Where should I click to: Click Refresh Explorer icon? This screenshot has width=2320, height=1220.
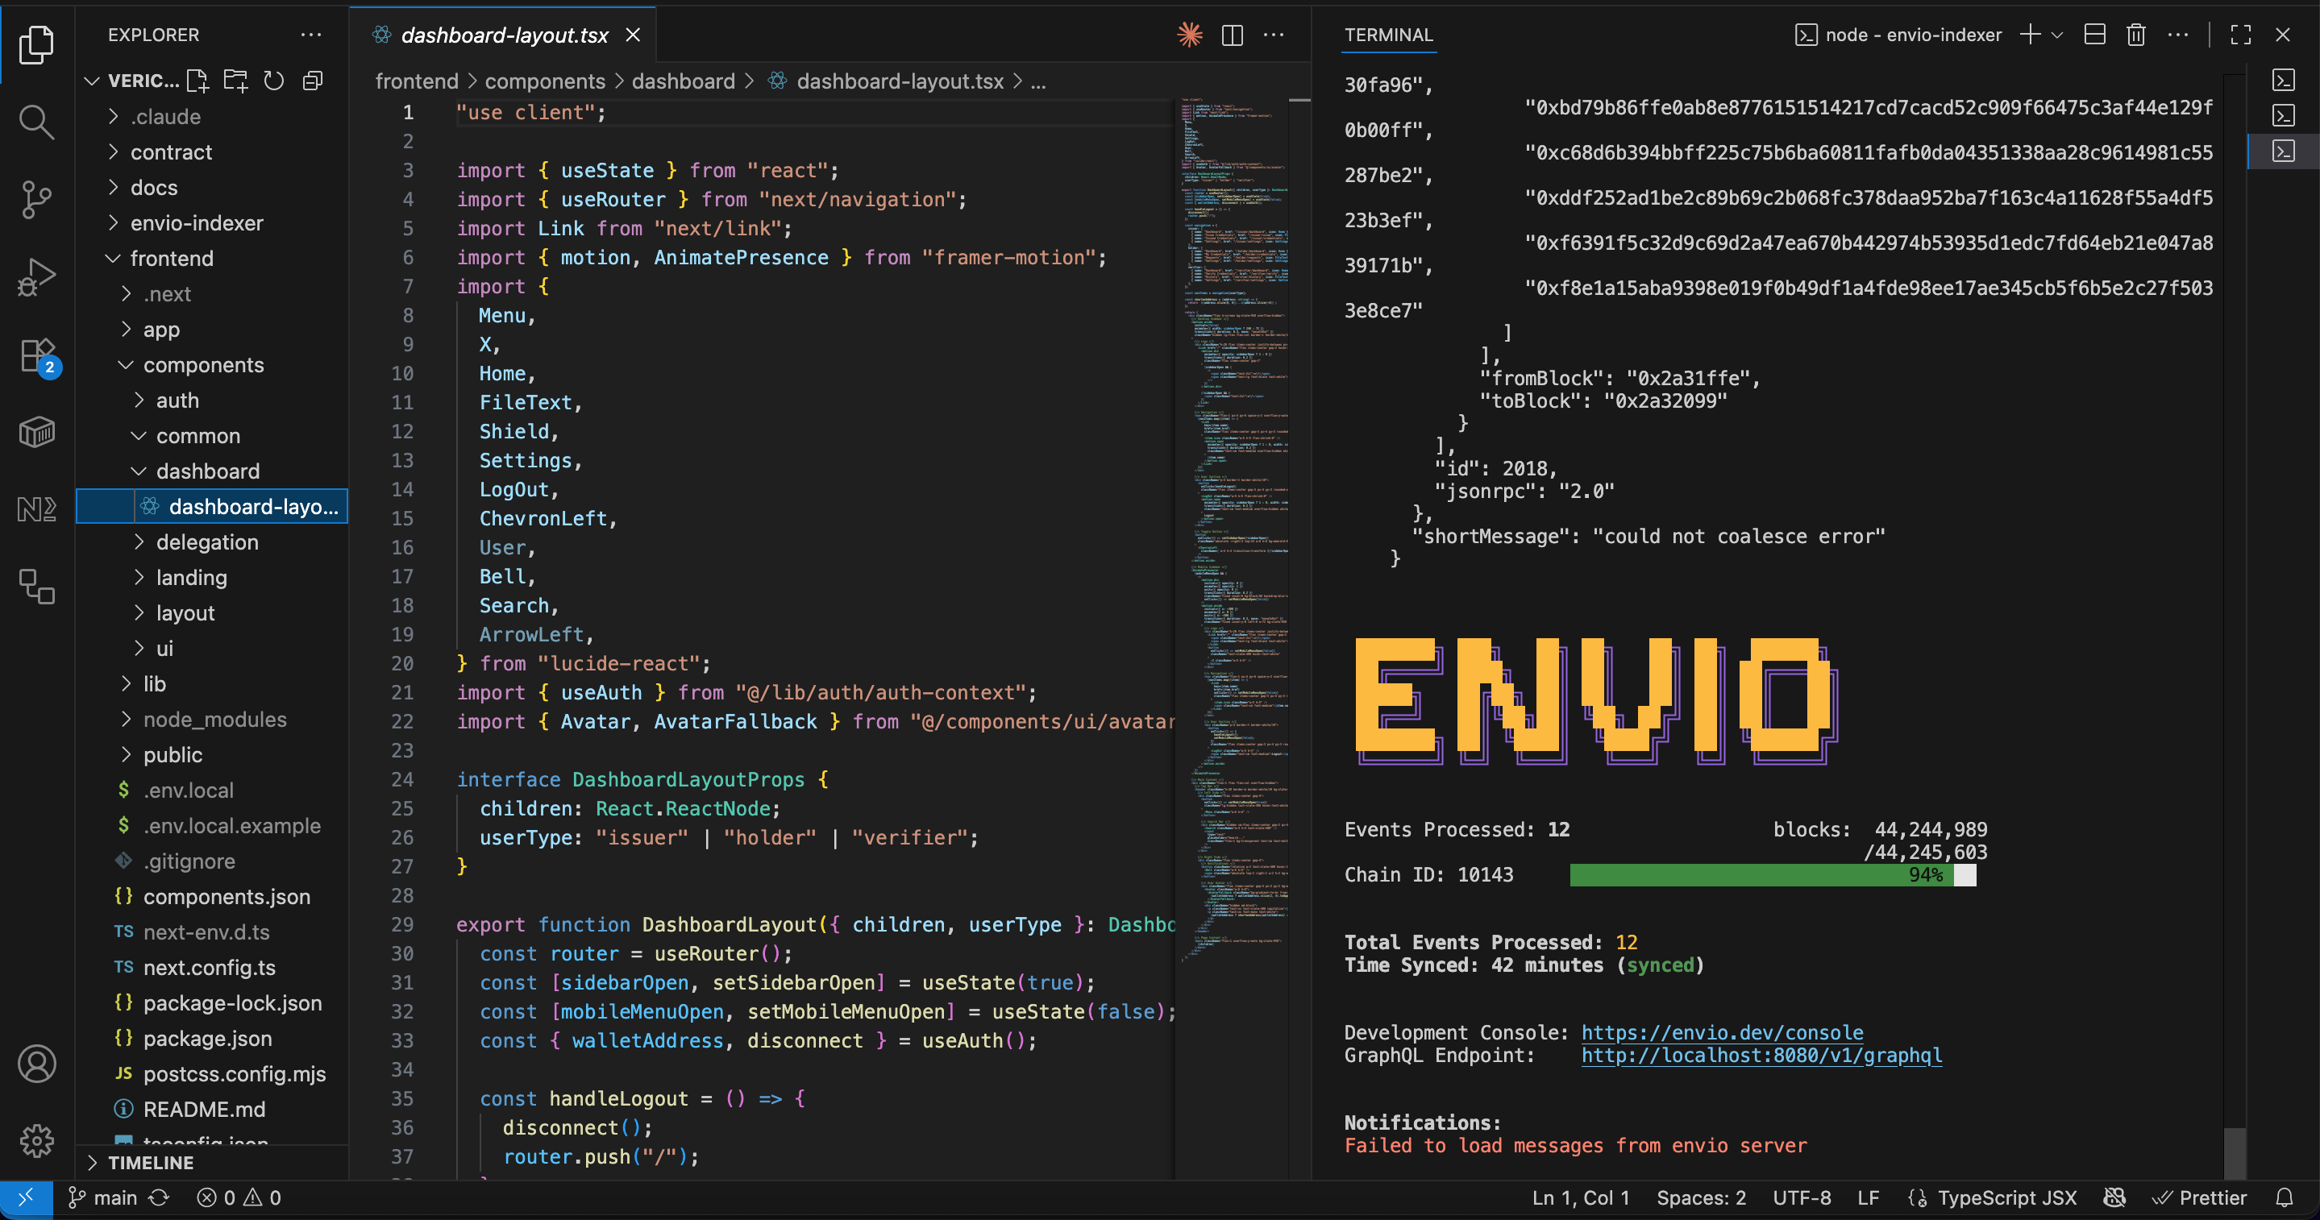(274, 81)
